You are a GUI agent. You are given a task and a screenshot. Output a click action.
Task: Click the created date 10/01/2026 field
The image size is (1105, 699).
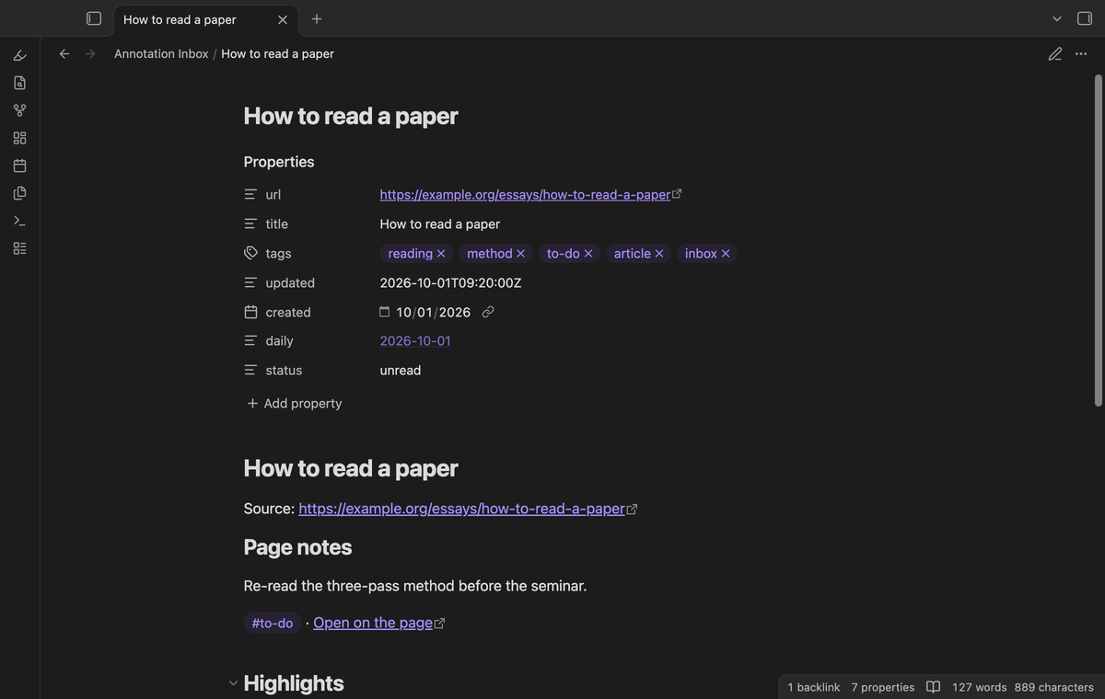point(434,313)
